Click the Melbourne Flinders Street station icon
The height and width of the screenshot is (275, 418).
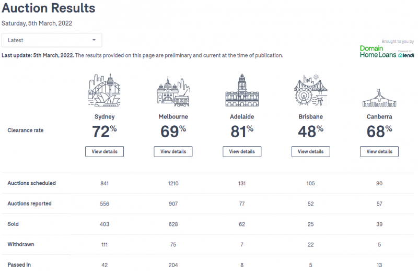(x=173, y=91)
